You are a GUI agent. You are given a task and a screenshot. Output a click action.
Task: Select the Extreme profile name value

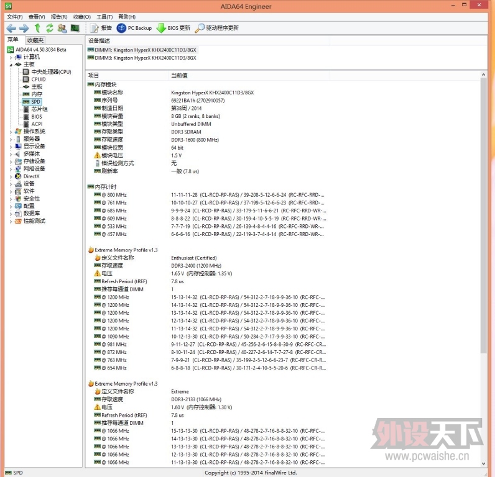tap(180, 391)
